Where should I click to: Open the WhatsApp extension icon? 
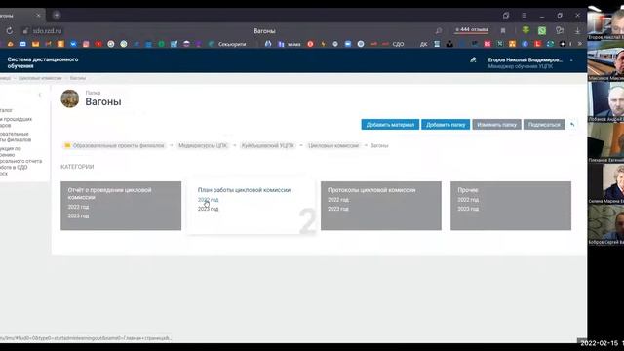point(542,30)
